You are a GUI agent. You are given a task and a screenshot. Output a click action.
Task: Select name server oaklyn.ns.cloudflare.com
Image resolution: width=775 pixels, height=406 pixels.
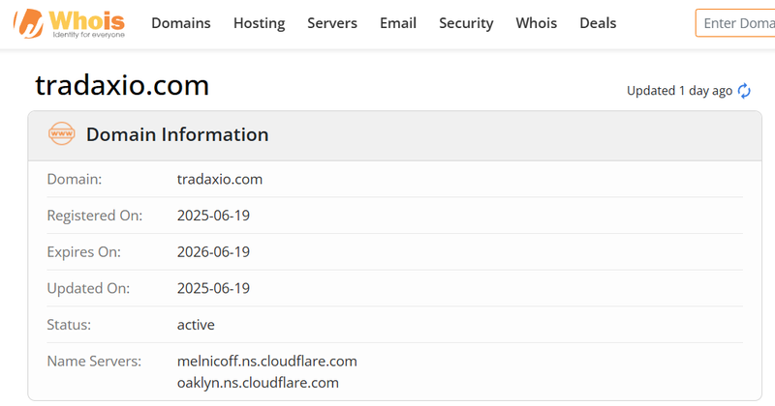tap(258, 383)
